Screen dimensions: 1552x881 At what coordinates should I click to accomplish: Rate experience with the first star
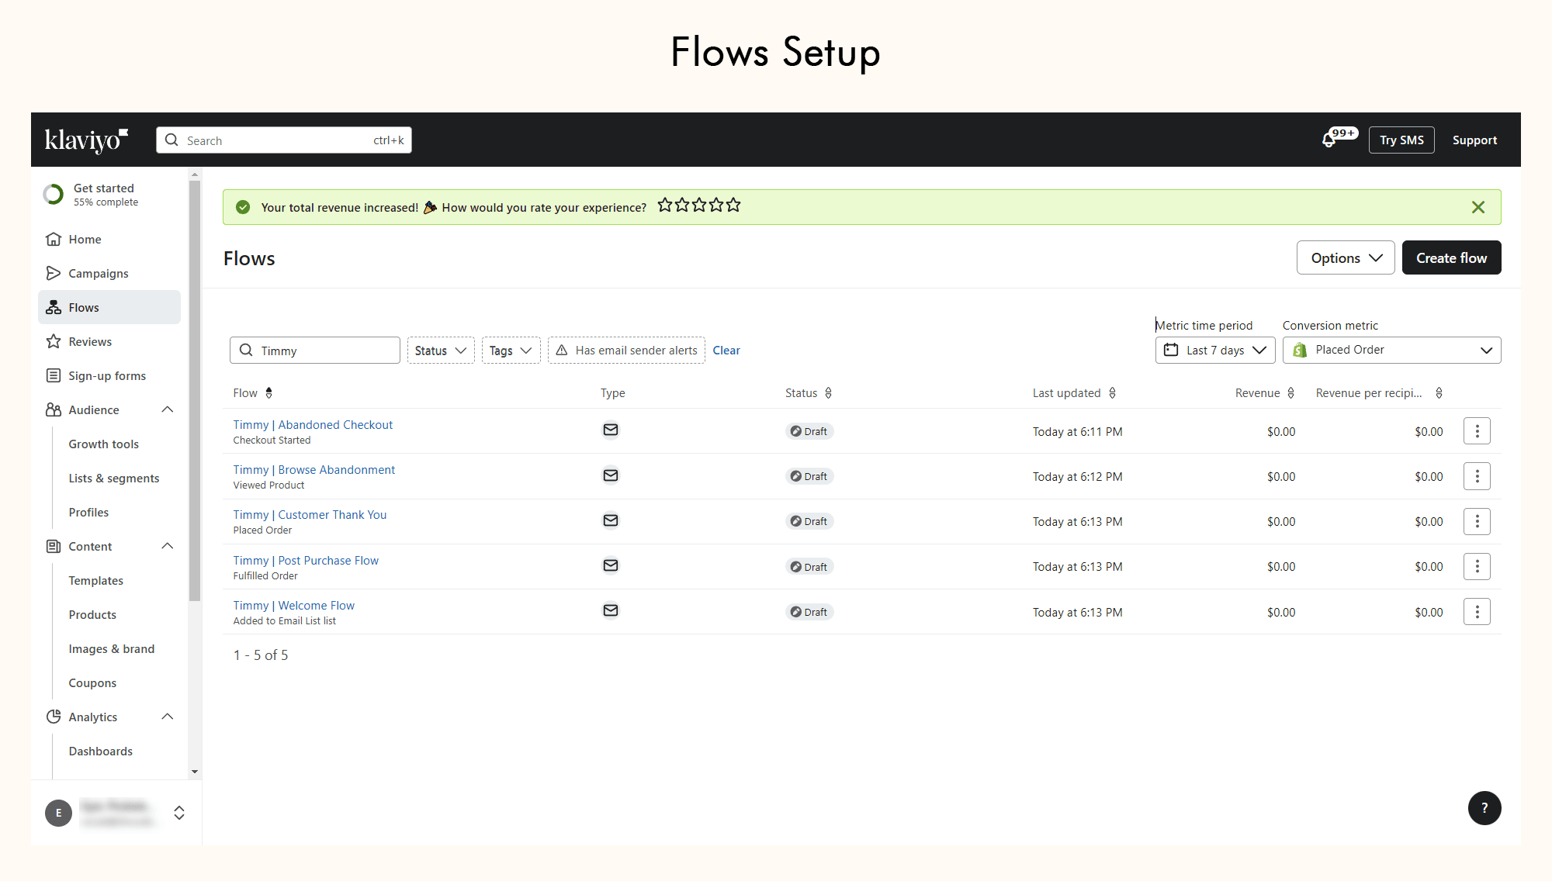coord(665,206)
